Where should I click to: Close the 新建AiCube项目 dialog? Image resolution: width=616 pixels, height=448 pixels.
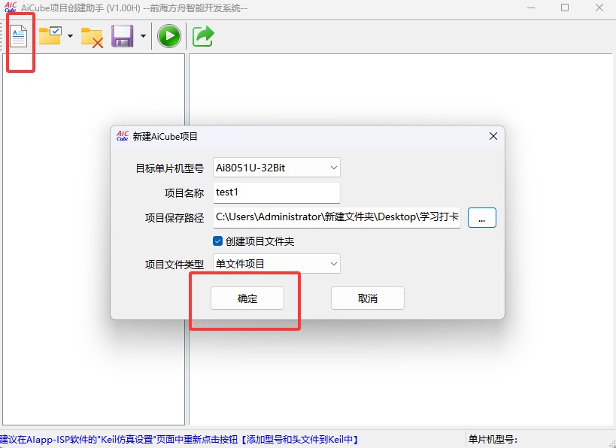click(493, 136)
